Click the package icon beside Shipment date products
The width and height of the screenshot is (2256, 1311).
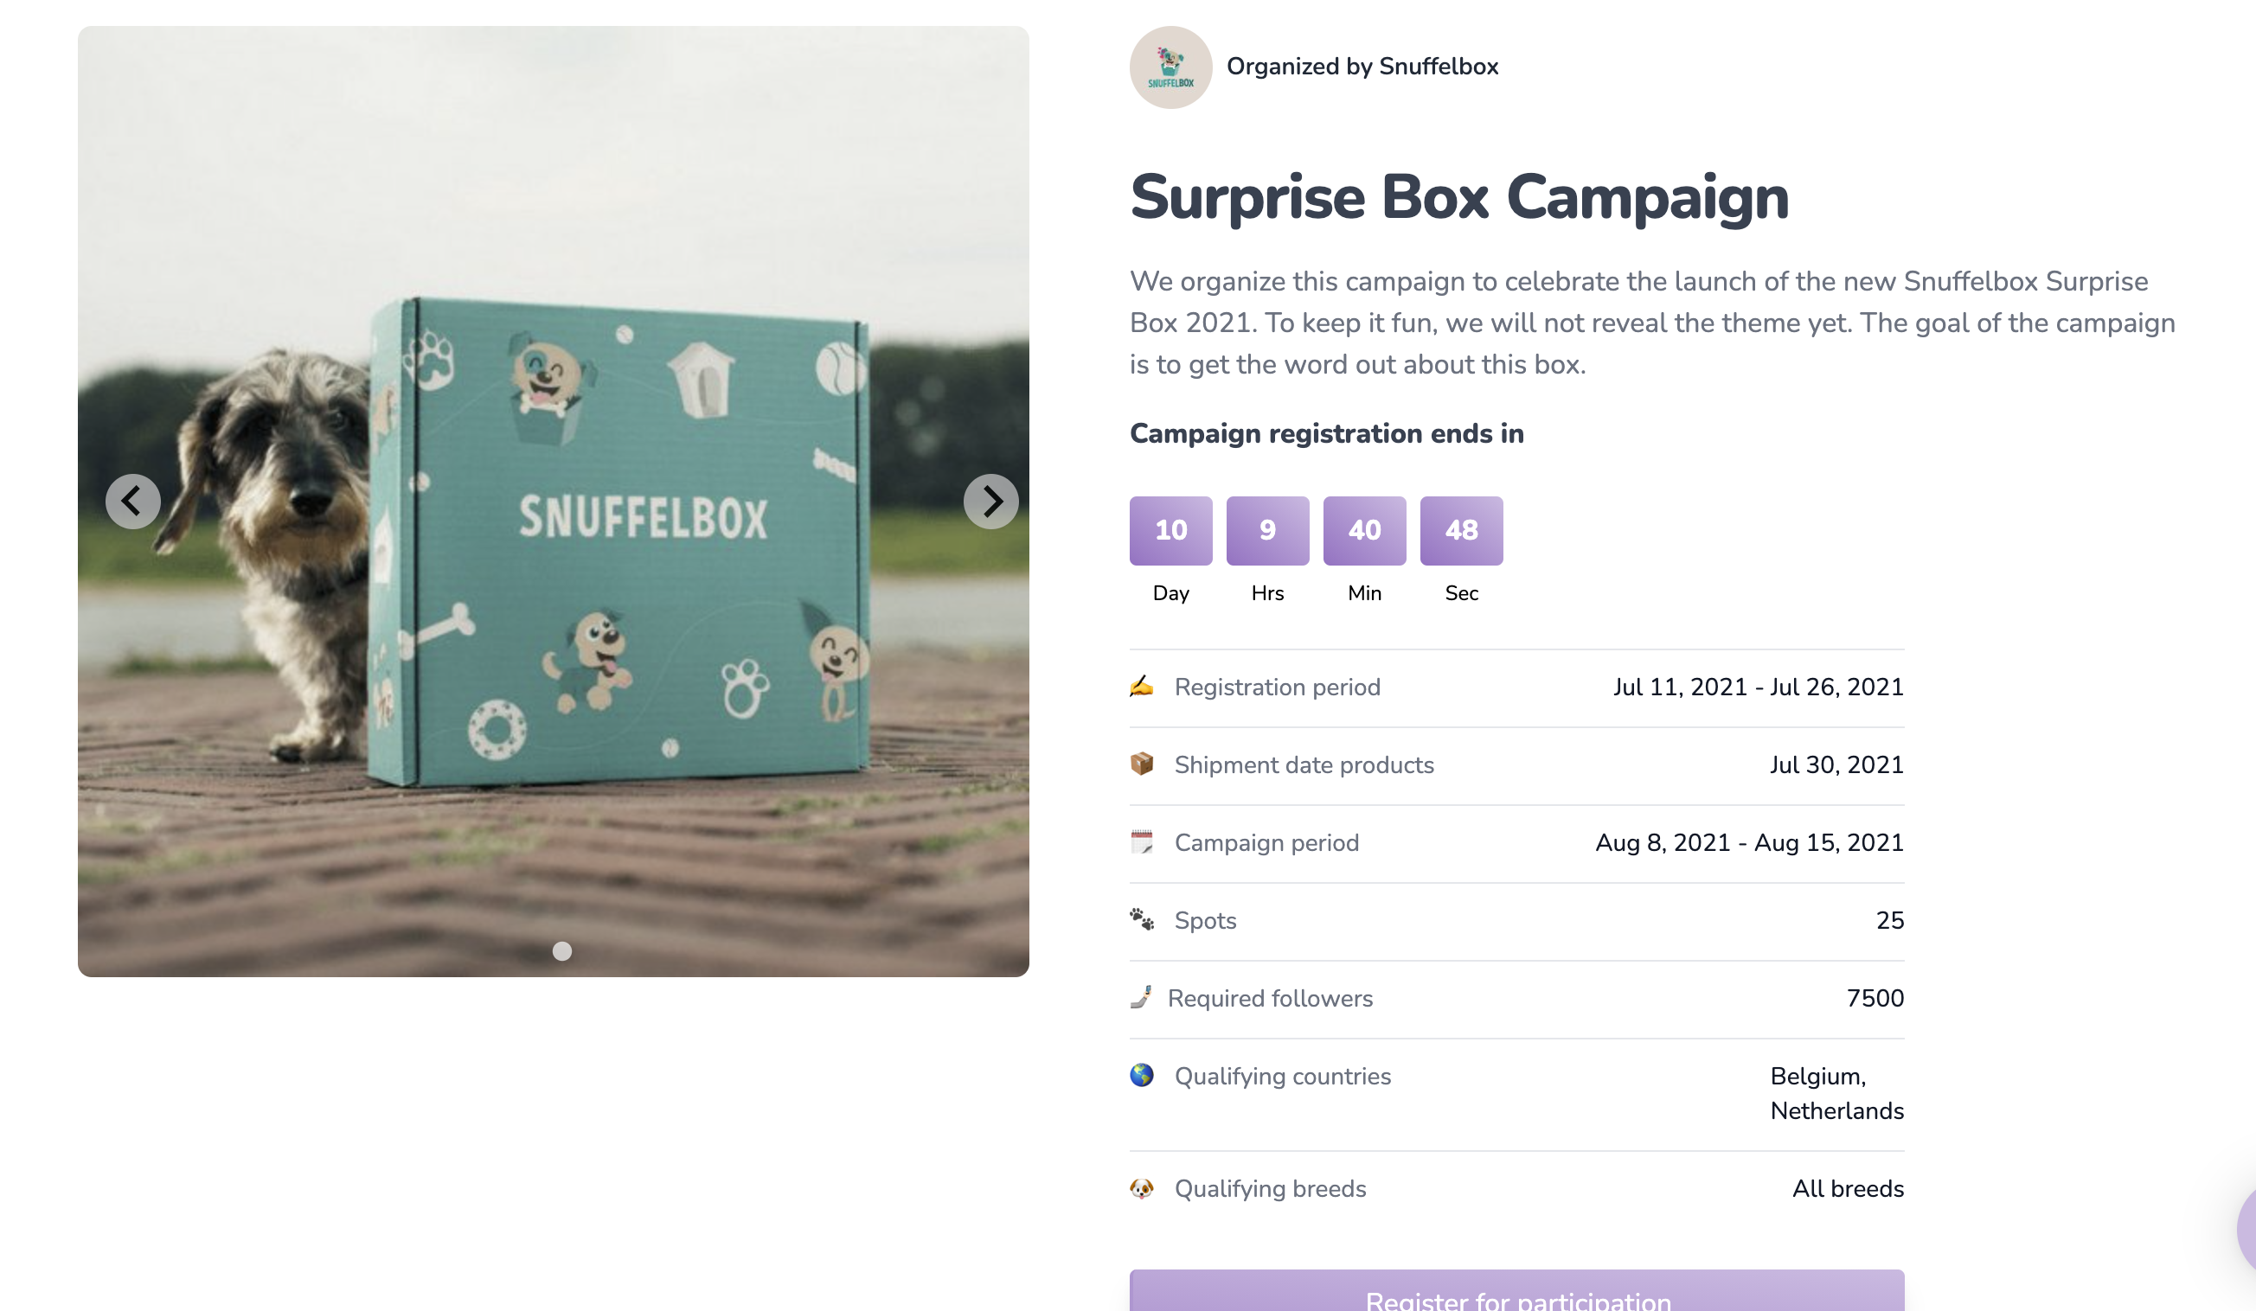tap(1142, 764)
